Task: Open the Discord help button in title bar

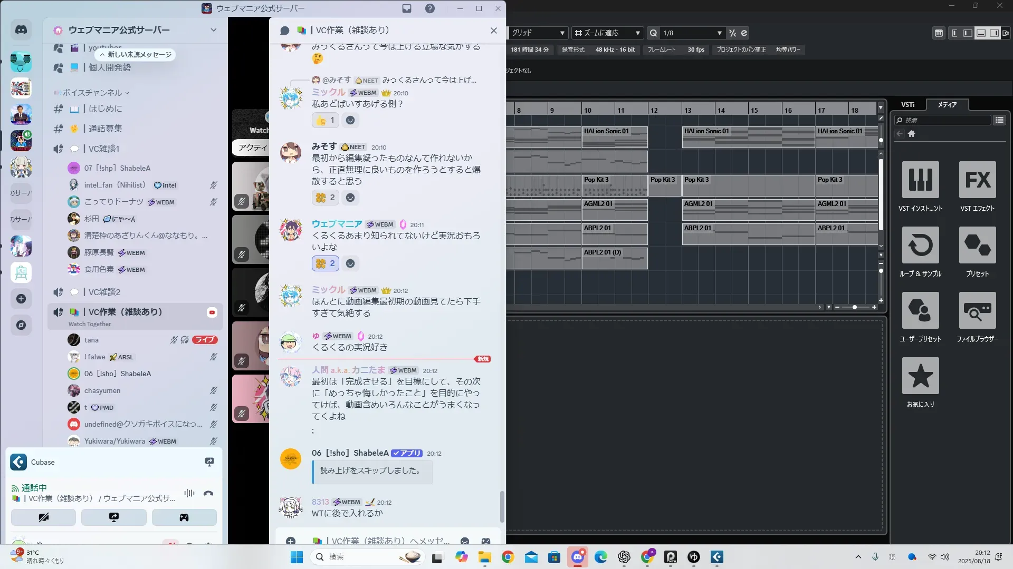Action: tap(430, 8)
